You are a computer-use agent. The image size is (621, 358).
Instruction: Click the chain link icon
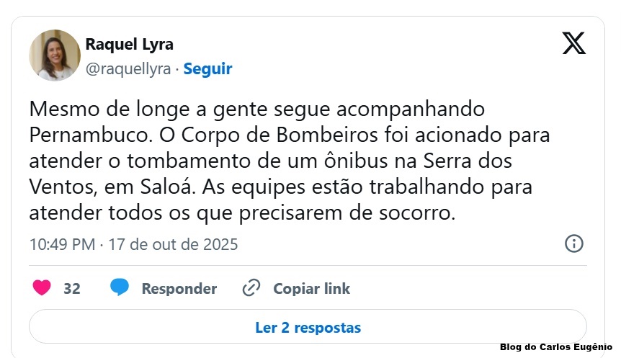pos(251,288)
